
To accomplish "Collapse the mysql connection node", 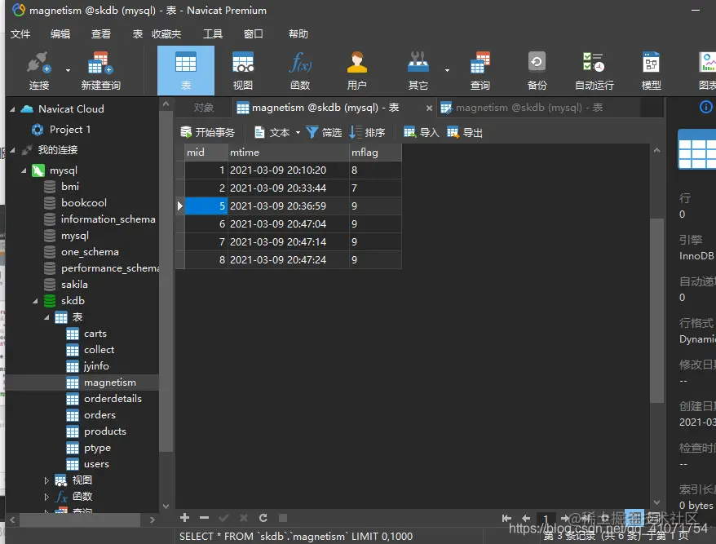I will (x=24, y=170).
